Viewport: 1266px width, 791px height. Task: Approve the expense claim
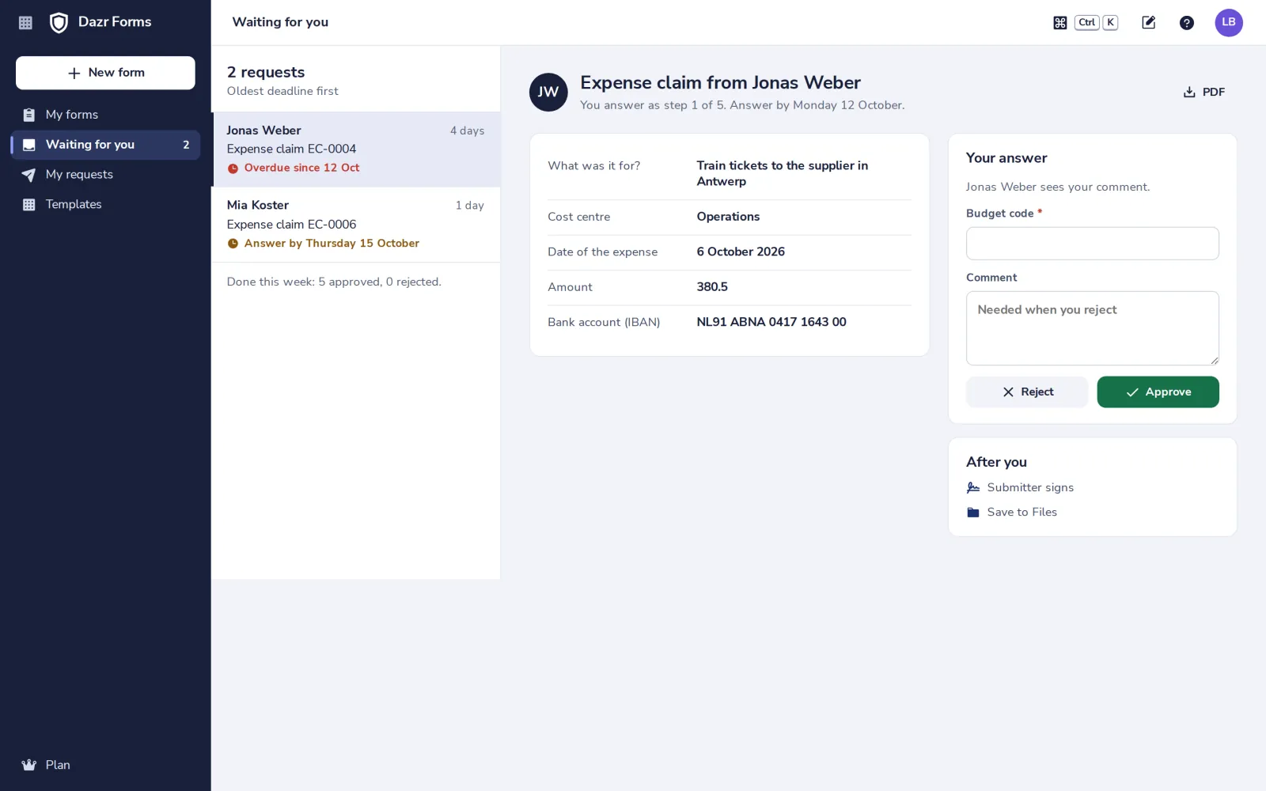click(x=1158, y=392)
